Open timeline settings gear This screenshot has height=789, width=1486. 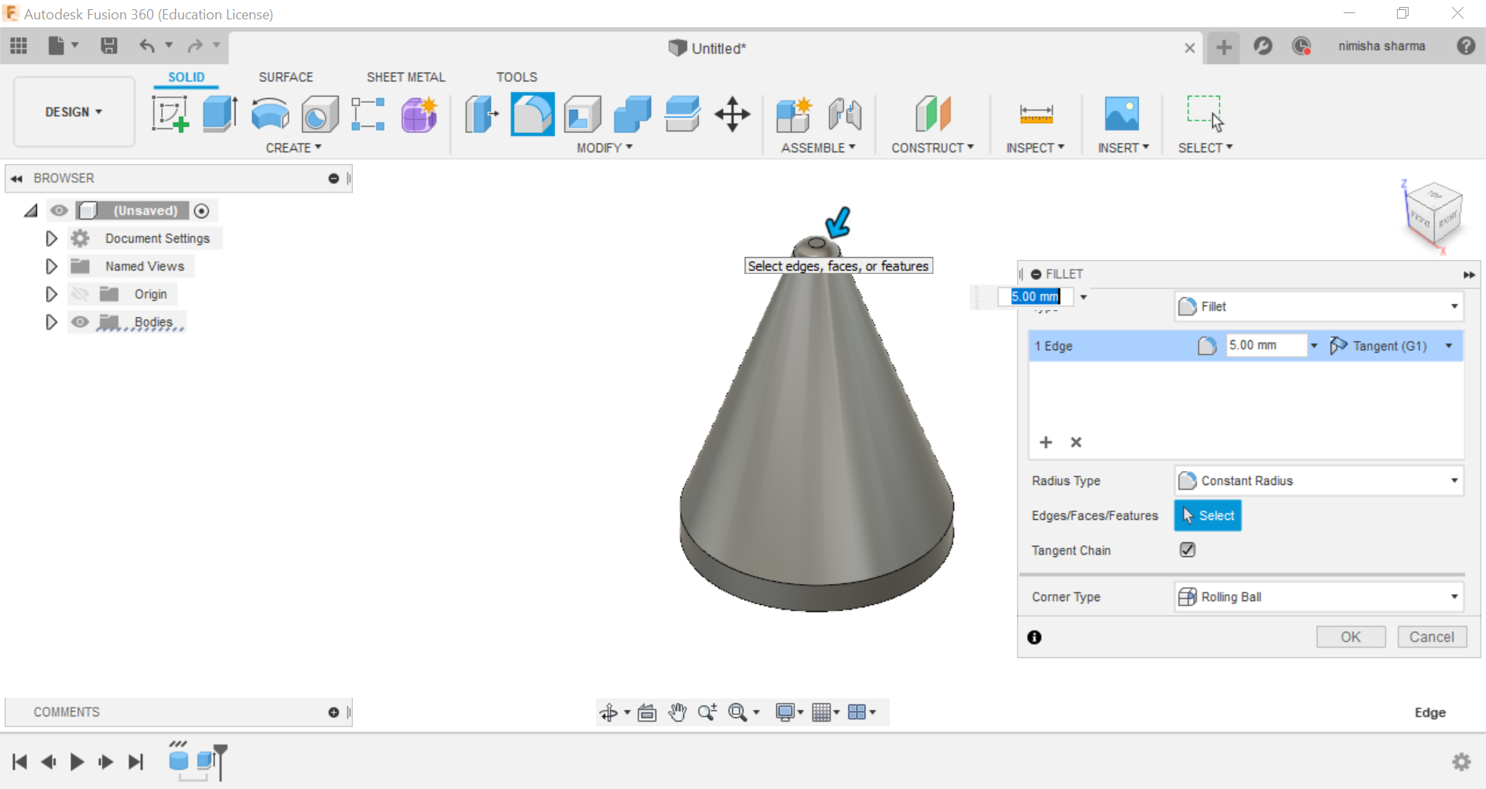pos(1461,762)
